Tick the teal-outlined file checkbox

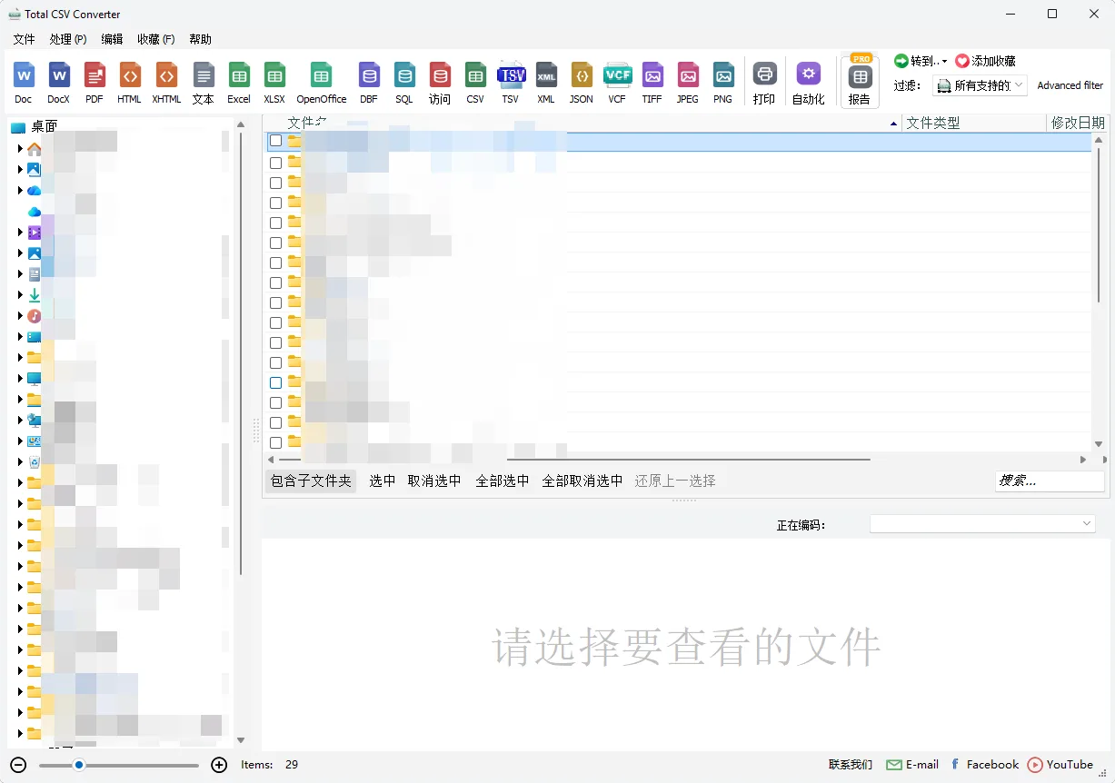[275, 382]
